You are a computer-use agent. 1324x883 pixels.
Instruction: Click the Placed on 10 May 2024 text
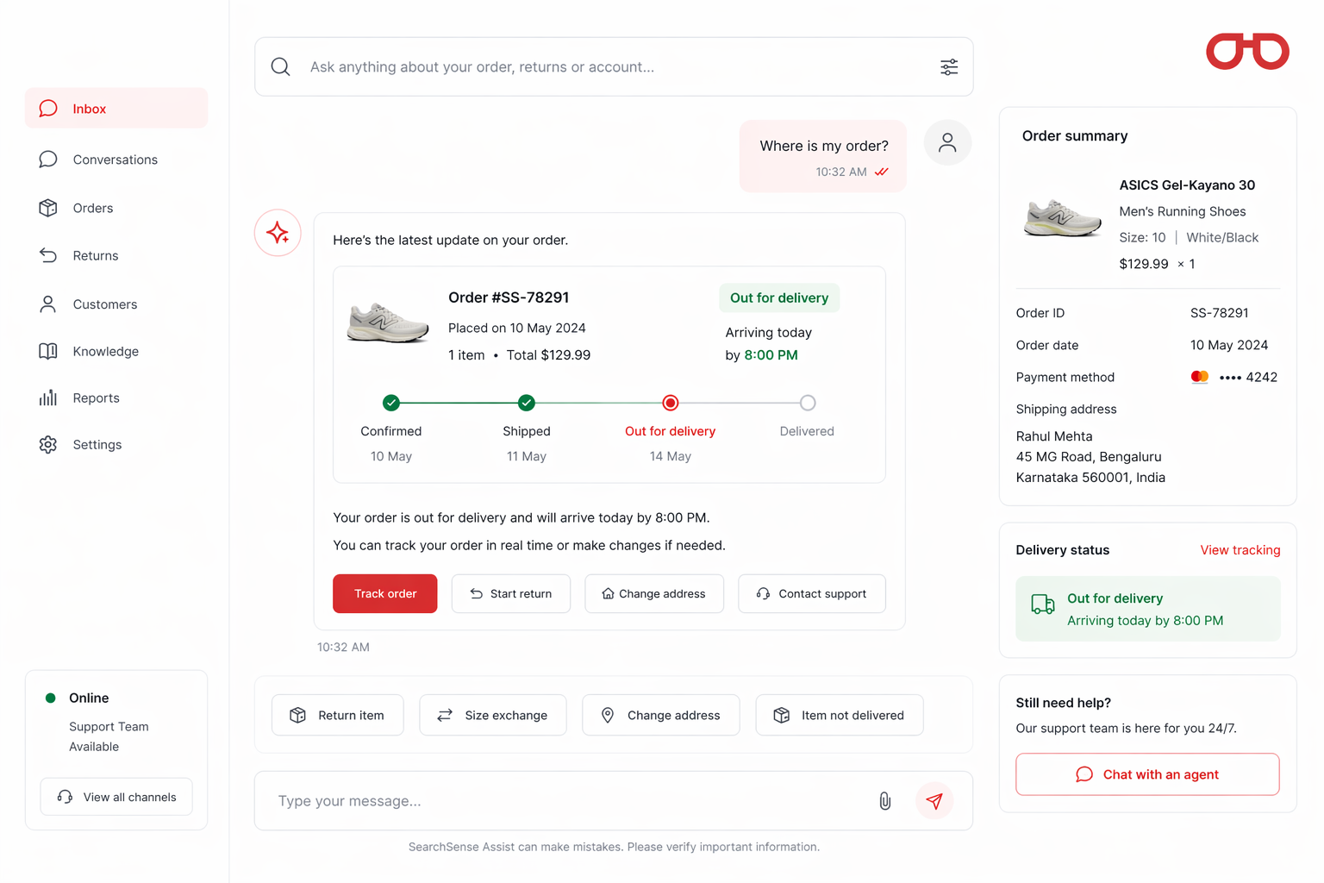tap(517, 328)
